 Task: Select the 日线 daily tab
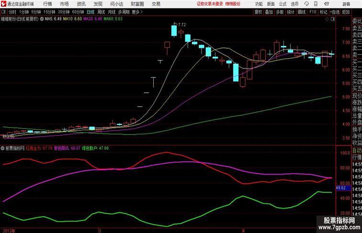[90, 12]
